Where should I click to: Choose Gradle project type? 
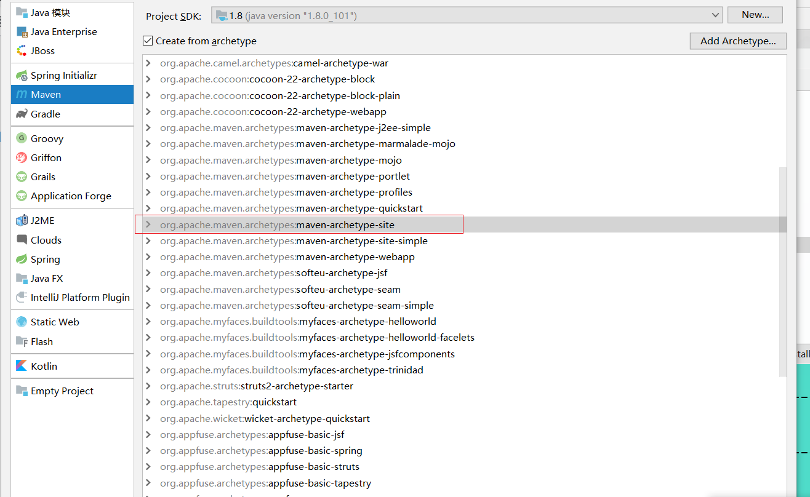pyautogui.click(x=72, y=114)
